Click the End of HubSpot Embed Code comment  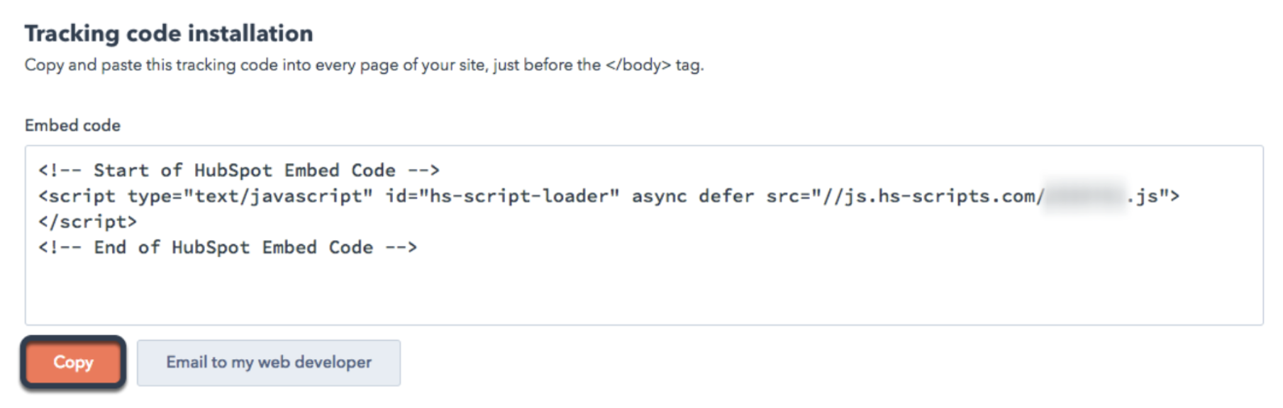[x=228, y=247]
